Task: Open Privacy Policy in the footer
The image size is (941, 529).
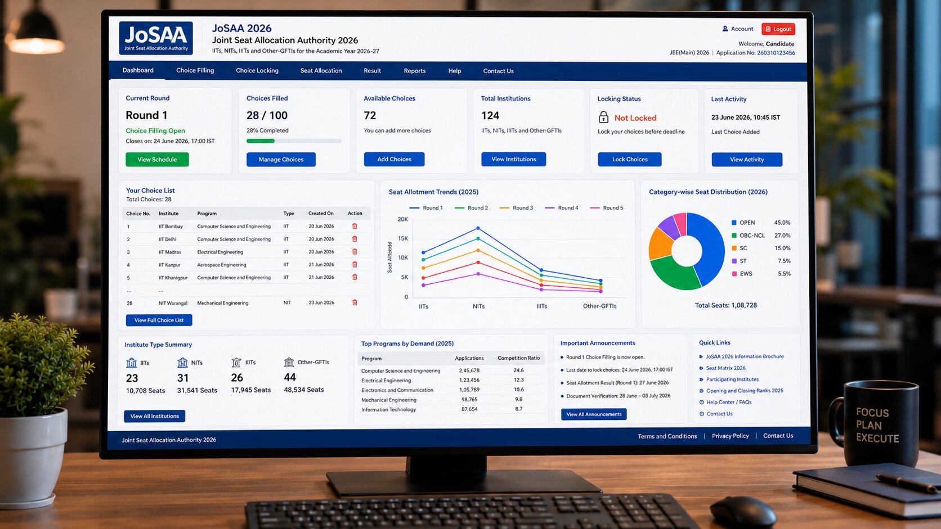Action: pyautogui.click(x=731, y=436)
